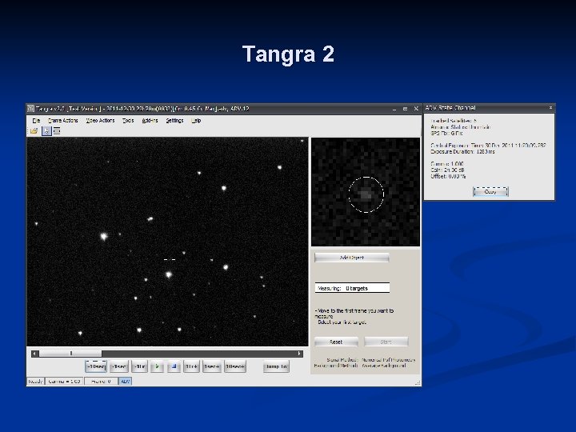Open the Settings menu
This screenshot has width=576, height=432.
click(174, 121)
